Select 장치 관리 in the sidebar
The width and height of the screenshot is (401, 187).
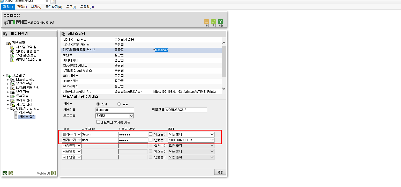coord(26,113)
